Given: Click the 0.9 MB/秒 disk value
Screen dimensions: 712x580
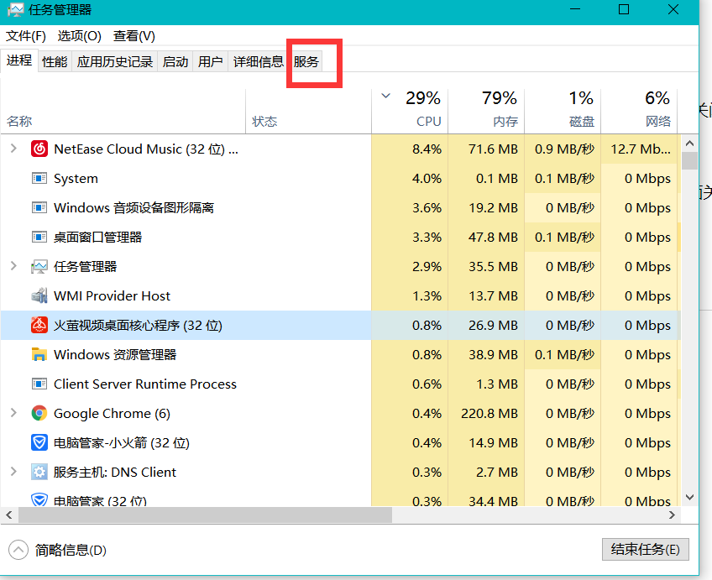Looking at the screenshot, I should point(564,149).
